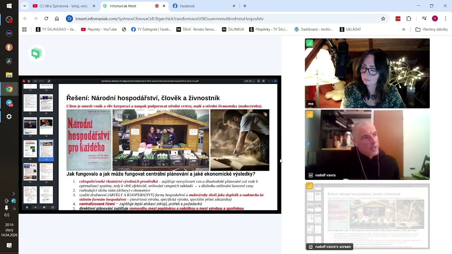Open DaVinci Resolve from the taskbar
The height and width of the screenshot is (254, 452).
click(x=9, y=61)
